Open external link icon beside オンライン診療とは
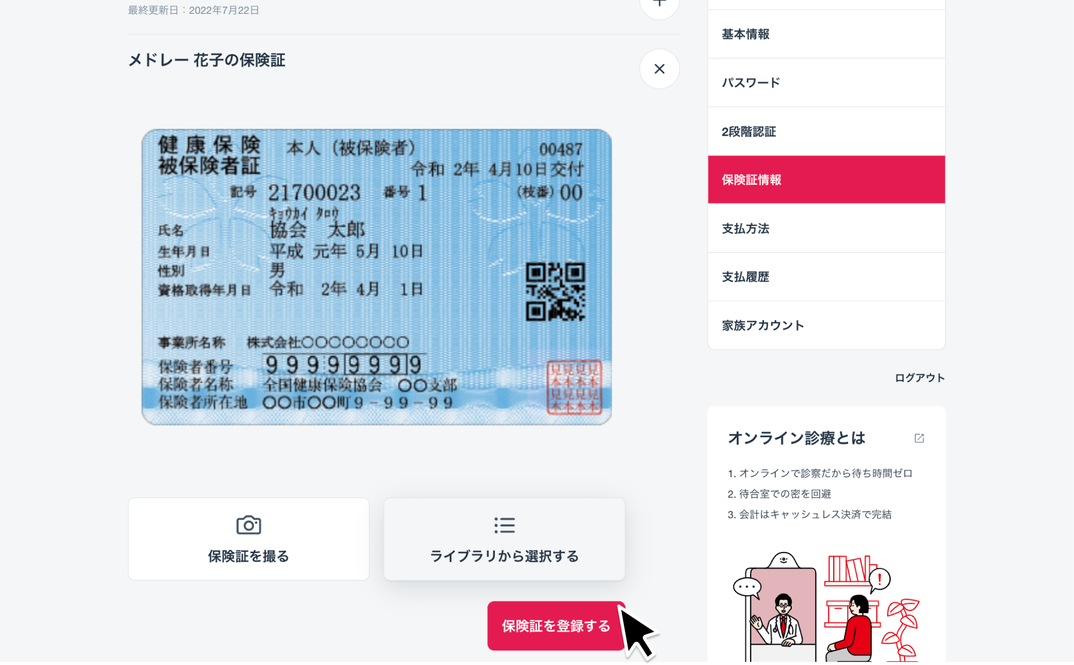The width and height of the screenshot is (1074, 665). (x=919, y=438)
